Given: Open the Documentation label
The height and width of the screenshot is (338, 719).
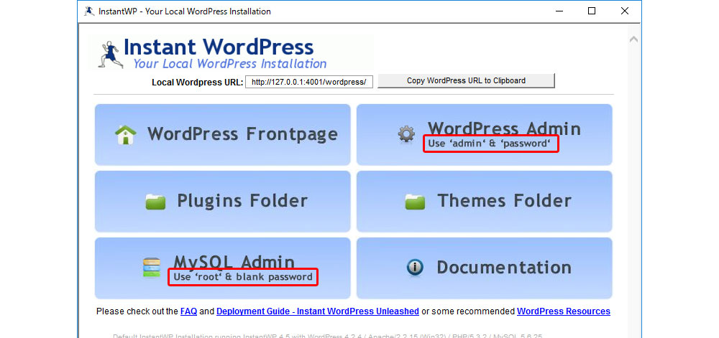Looking at the screenshot, I should click(504, 268).
